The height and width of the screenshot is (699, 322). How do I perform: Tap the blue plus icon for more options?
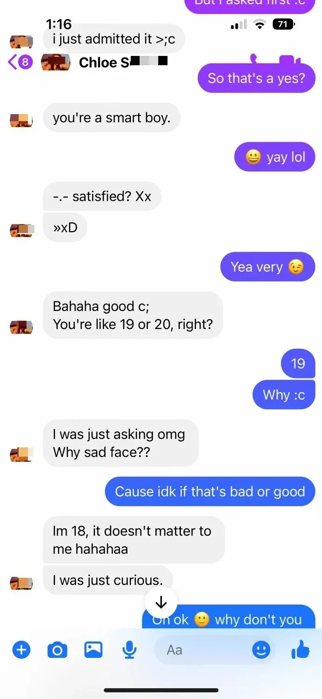(21, 649)
